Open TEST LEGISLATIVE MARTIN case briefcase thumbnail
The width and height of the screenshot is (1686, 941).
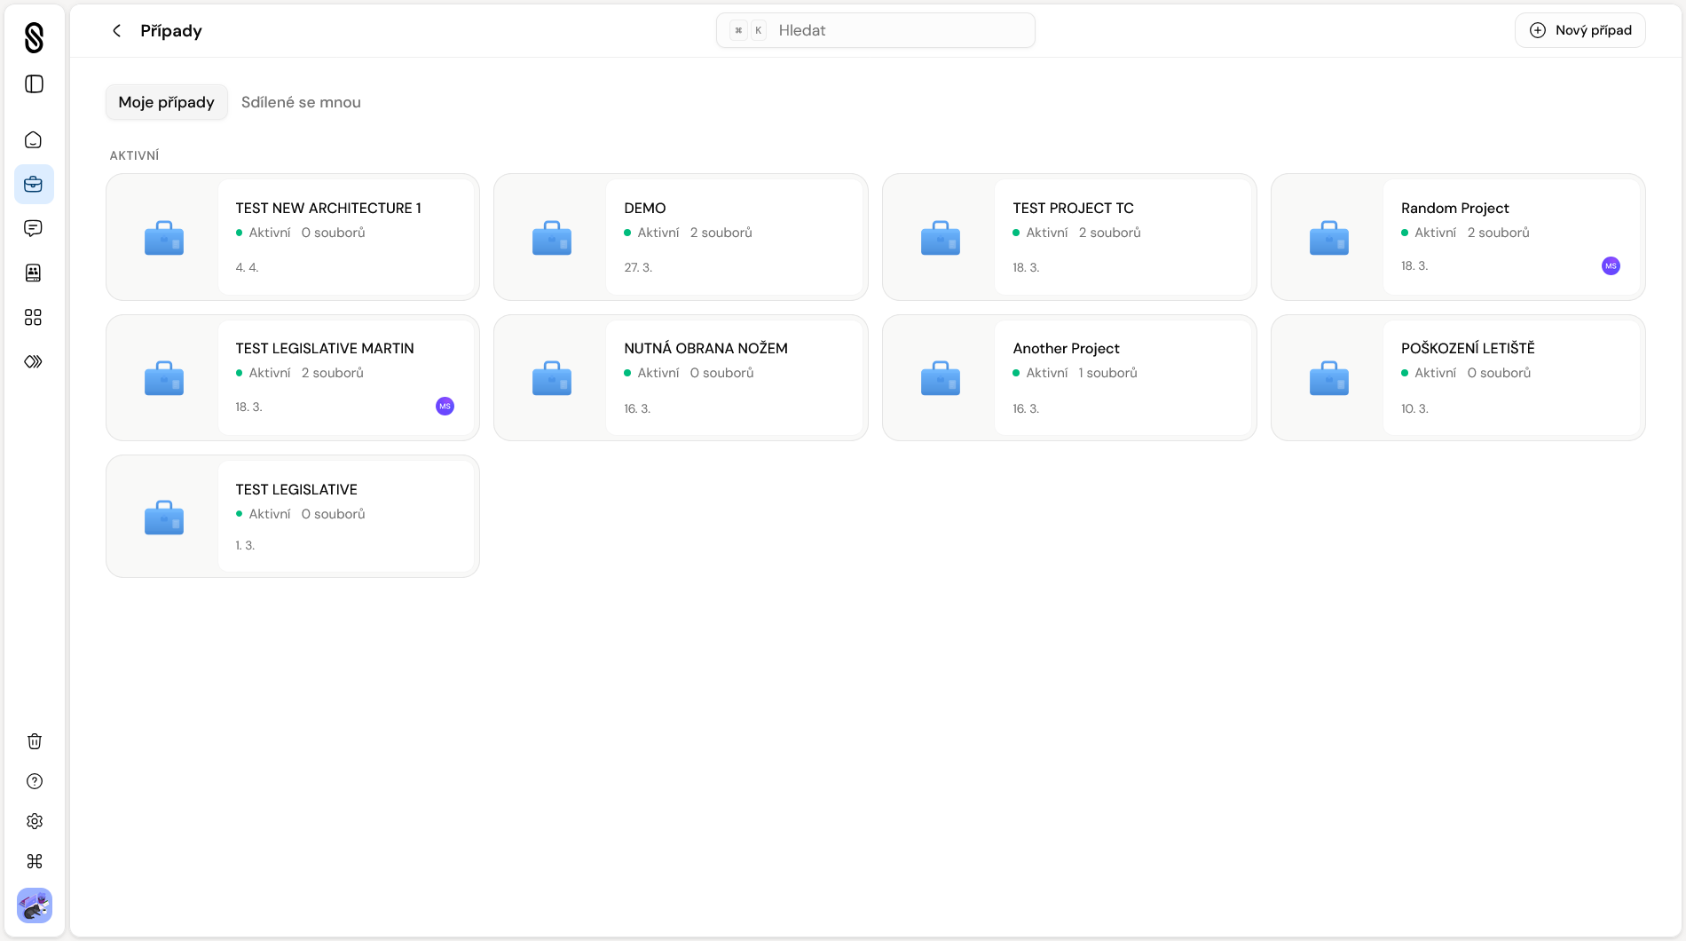(163, 378)
